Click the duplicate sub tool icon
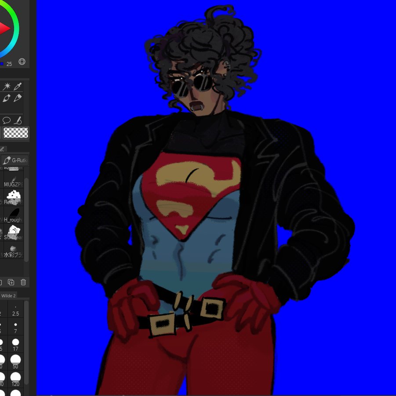Image resolution: width=396 pixels, height=396 pixels. 11,282
